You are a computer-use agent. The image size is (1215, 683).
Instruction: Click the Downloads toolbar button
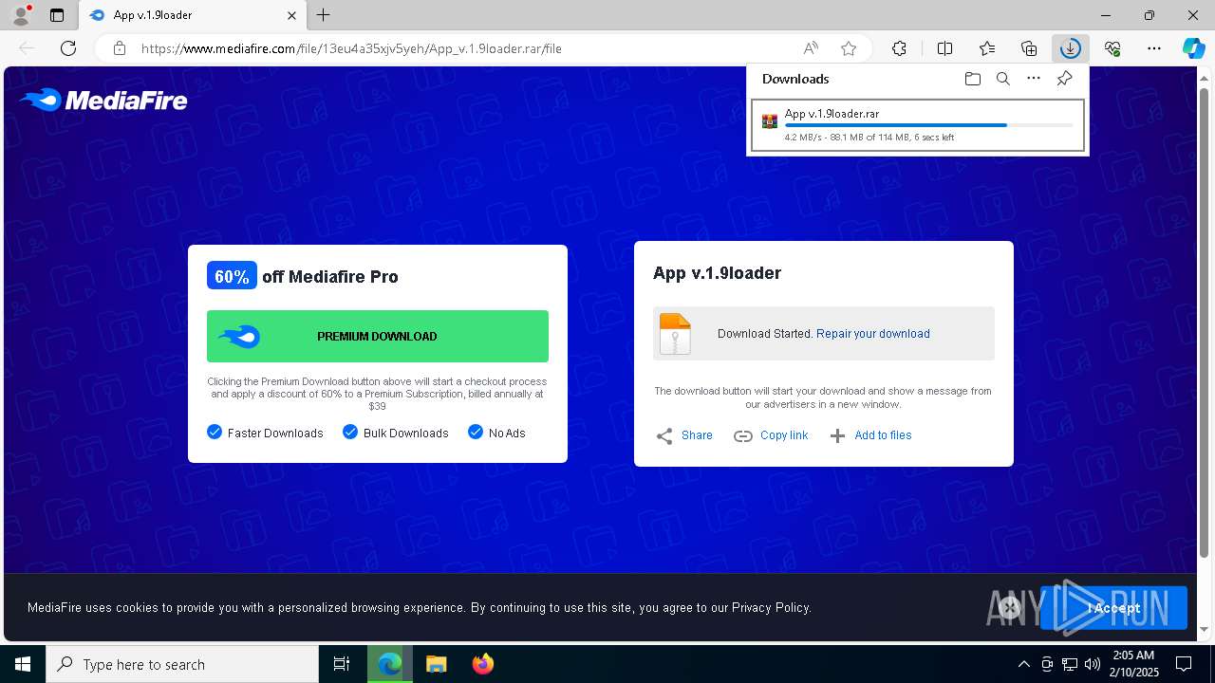[1071, 48]
